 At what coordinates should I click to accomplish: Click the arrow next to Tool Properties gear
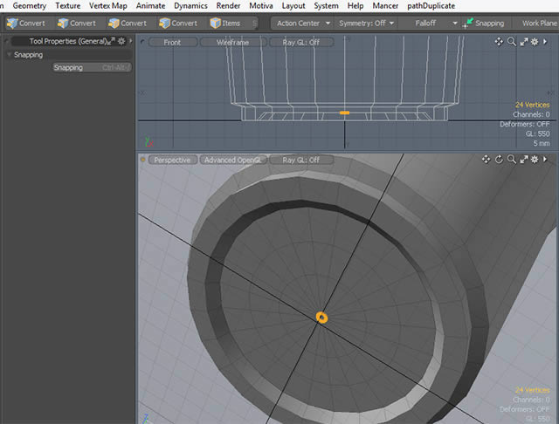131,41
